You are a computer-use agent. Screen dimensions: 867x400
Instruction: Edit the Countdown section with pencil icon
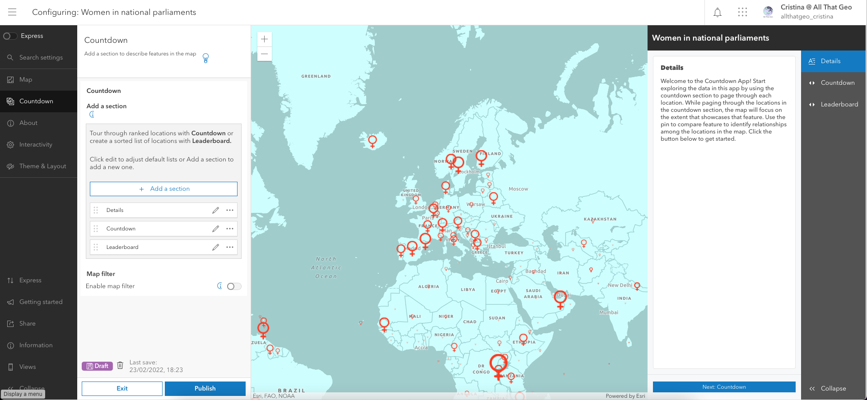pyautogui.click(x=216, y=229)
